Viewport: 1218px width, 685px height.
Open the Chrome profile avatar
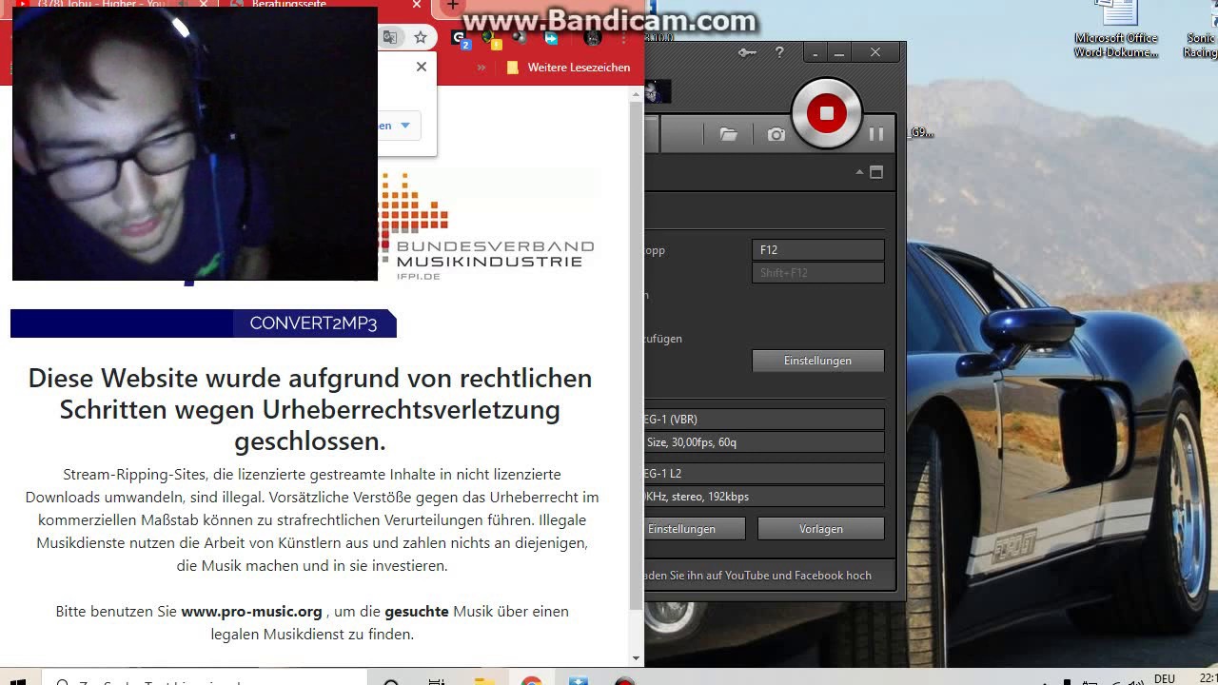click(593, 38)
